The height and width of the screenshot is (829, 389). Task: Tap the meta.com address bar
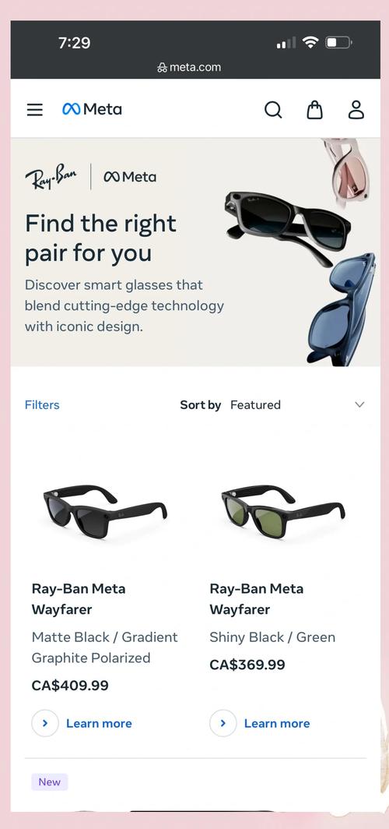[x=189, y=68]
